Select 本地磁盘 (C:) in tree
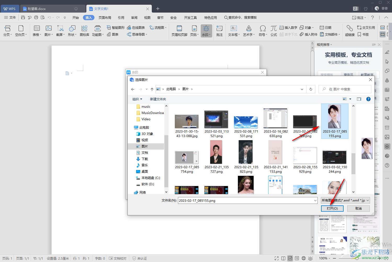The image size is (392, 262). point(148,178)
